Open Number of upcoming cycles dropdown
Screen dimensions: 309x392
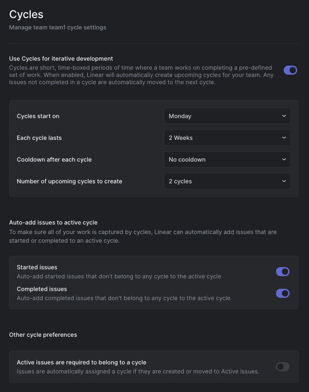click(x=227, y=181)
